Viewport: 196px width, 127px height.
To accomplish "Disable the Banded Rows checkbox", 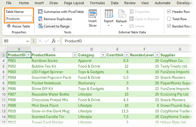I will click(x=169, y=26).
